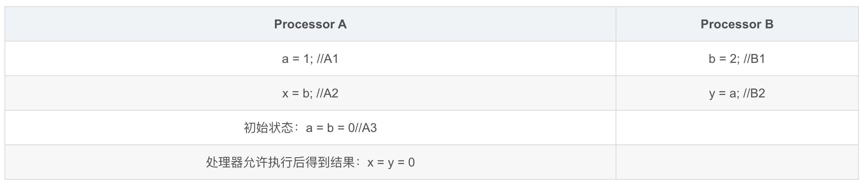The height and width of the screenshot is (186, 866).
Task: Click the letter B in Processor B header
Action: (769, 24)
